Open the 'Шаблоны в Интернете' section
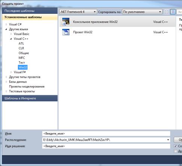 click(x=30, y=98)
